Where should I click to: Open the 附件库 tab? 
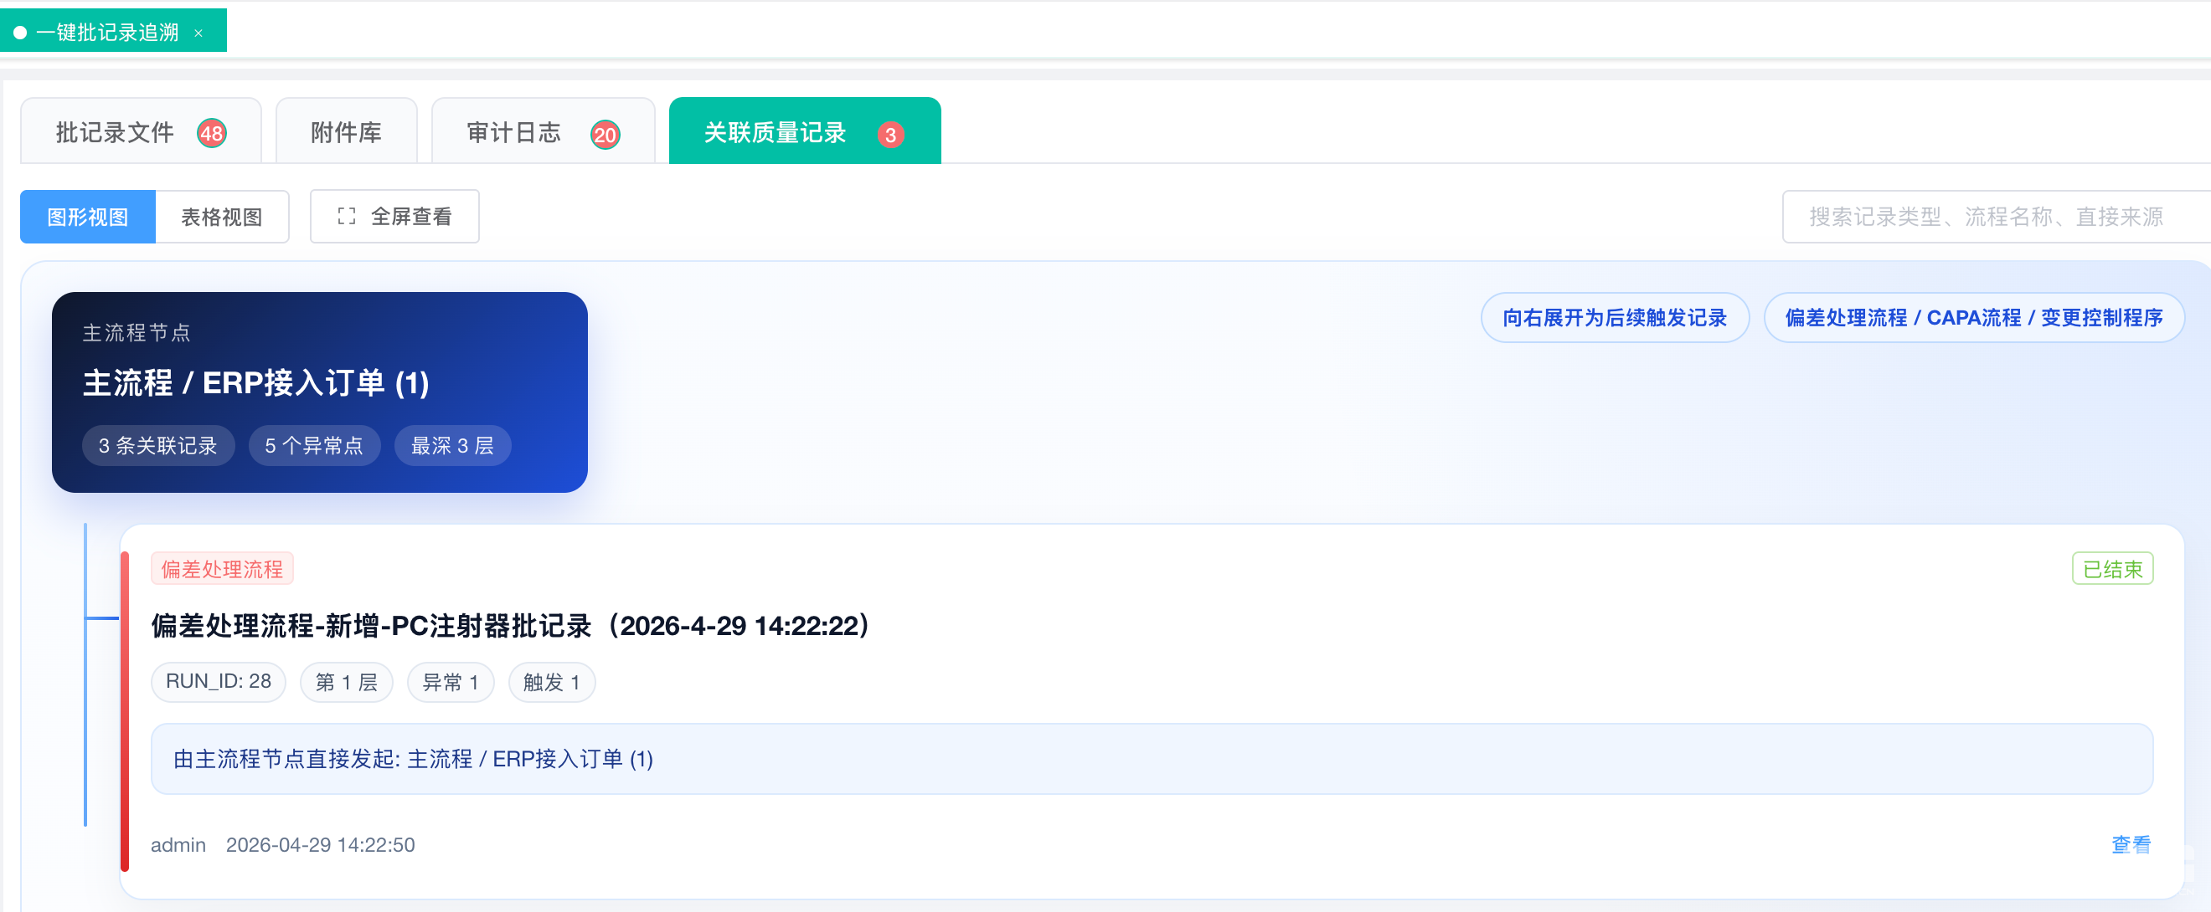(x=346, y=133)
